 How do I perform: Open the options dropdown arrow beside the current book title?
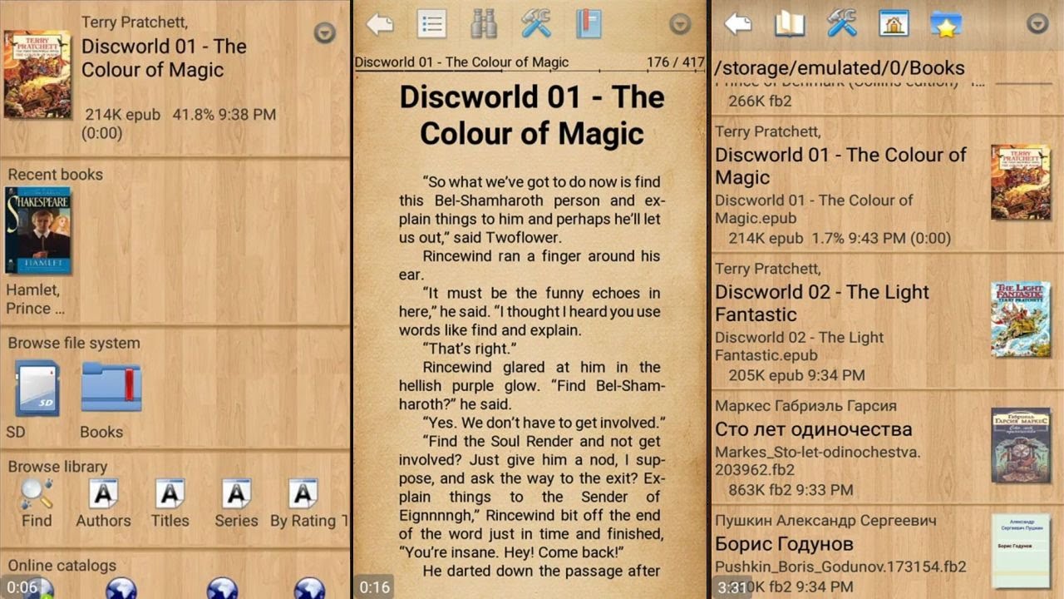[325, 32]
